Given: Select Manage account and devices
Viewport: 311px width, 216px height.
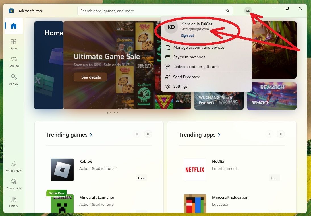Looking at the screenshot, I should 206,48.
